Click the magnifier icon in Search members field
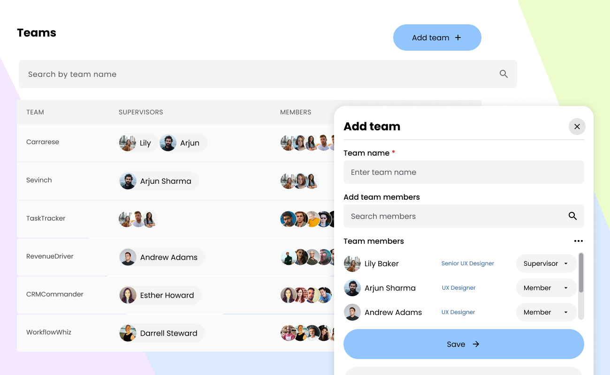The height and width of the screenshot is (375, 610). (572, 216)
